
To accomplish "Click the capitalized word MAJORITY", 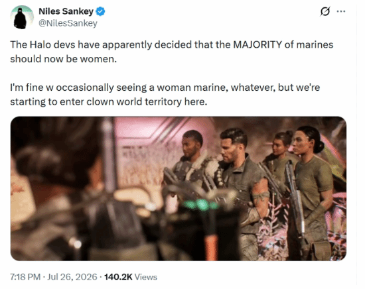I will [257, 44].
